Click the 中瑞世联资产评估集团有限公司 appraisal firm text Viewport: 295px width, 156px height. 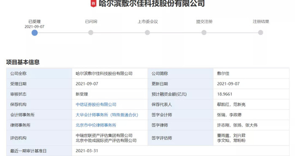coord(104,135)
